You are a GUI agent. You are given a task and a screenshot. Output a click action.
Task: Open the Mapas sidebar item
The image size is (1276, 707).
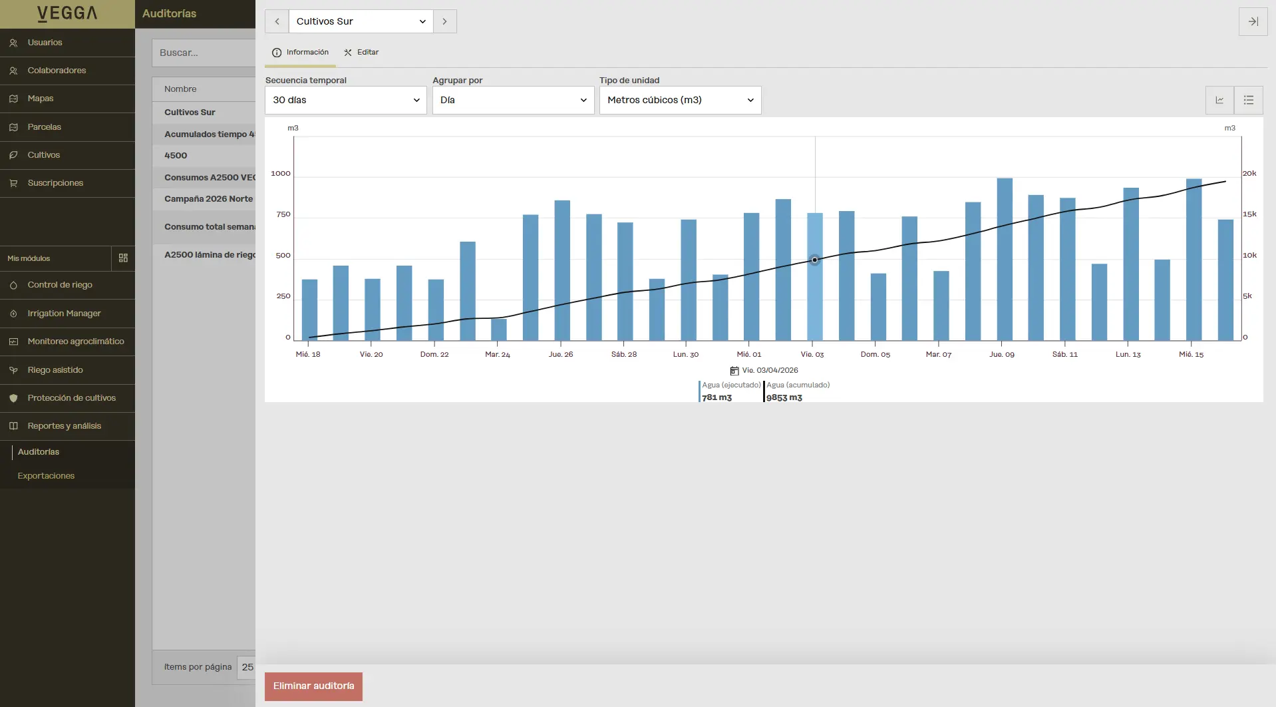point(40,99)
